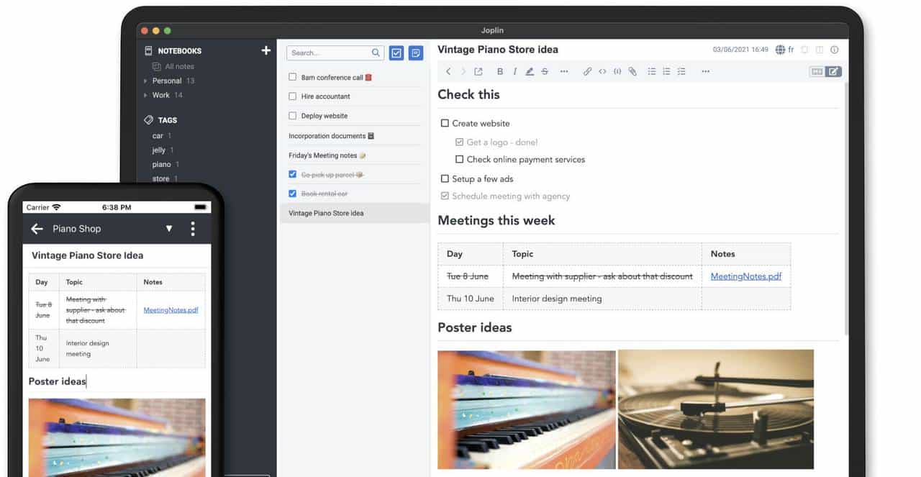The width and height of the screenshot is (921, 477).
Task: Click the turntable photo in Poster ideas
Action: pyautogui.click(x=716, y=410)
